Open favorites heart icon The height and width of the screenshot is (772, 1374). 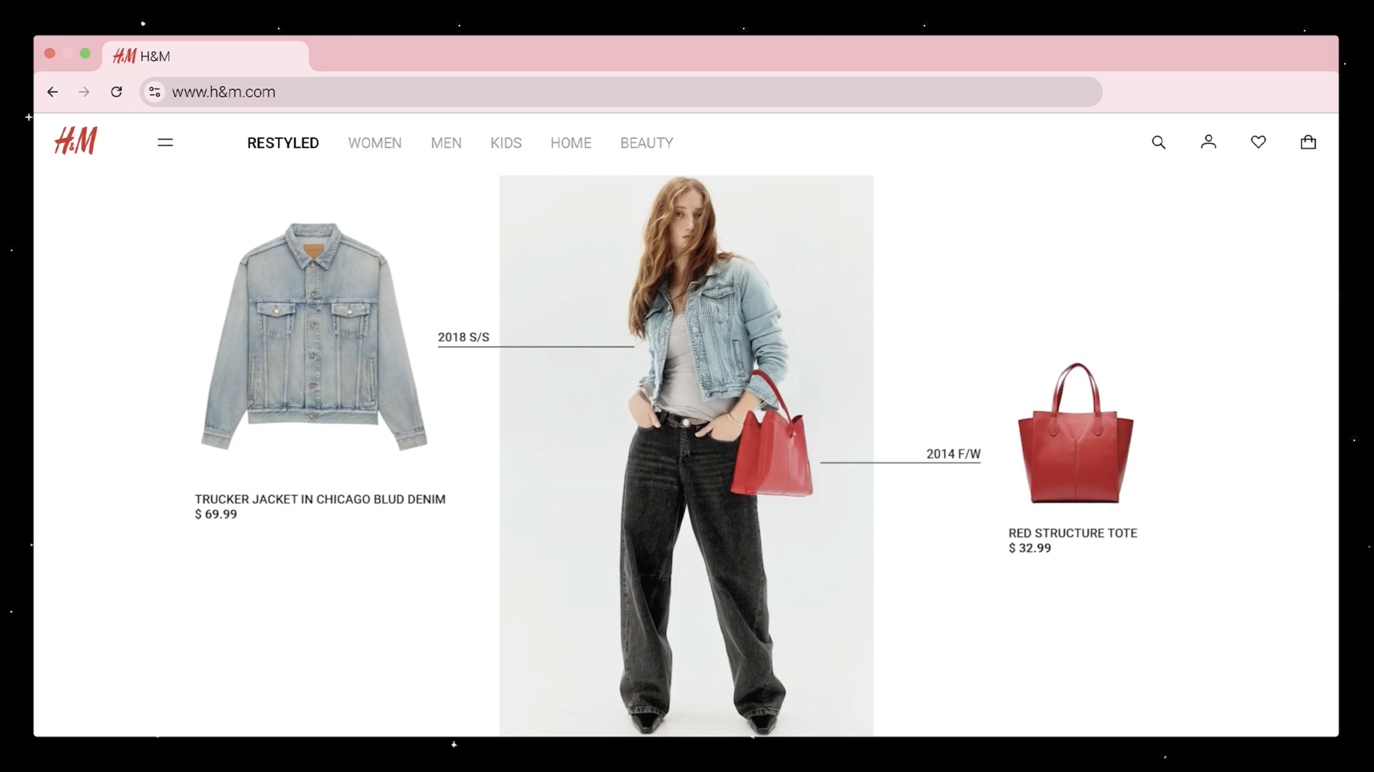point(1258,142)
